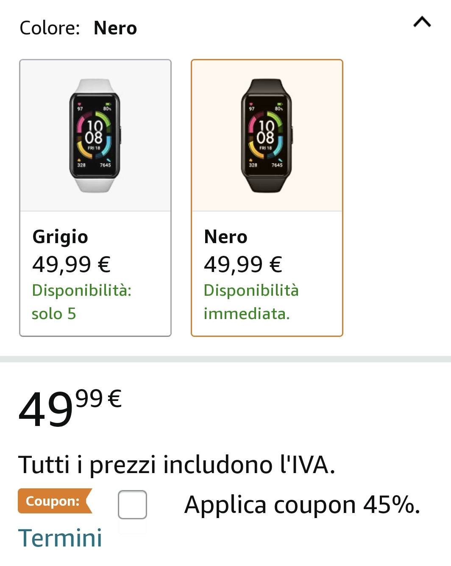The width and height of the screenshot is (451, 566).
Task: Click the large main price 49,99 €
Action: 70,408
